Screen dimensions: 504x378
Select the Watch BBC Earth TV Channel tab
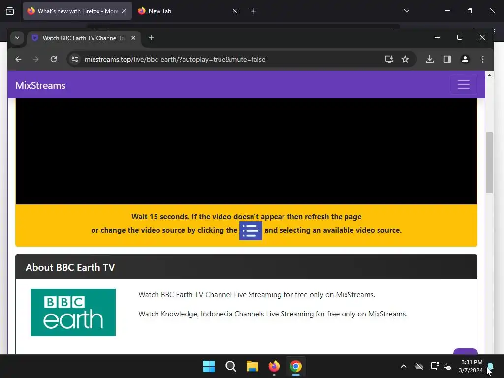(84, 38)
